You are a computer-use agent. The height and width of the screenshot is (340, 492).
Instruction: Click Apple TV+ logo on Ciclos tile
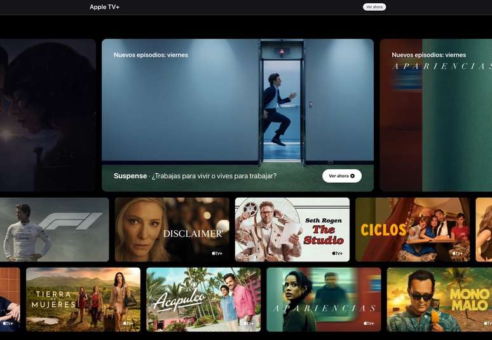(x=458, y=253)
